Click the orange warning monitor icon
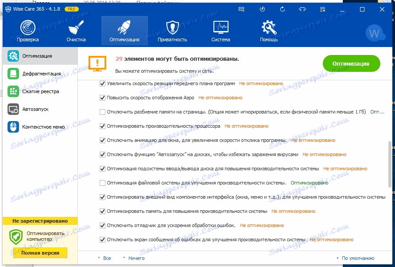 97,63
